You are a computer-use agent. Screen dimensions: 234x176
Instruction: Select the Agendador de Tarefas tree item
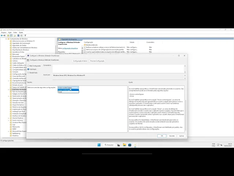pyautogui.click(x=19, y=45)
